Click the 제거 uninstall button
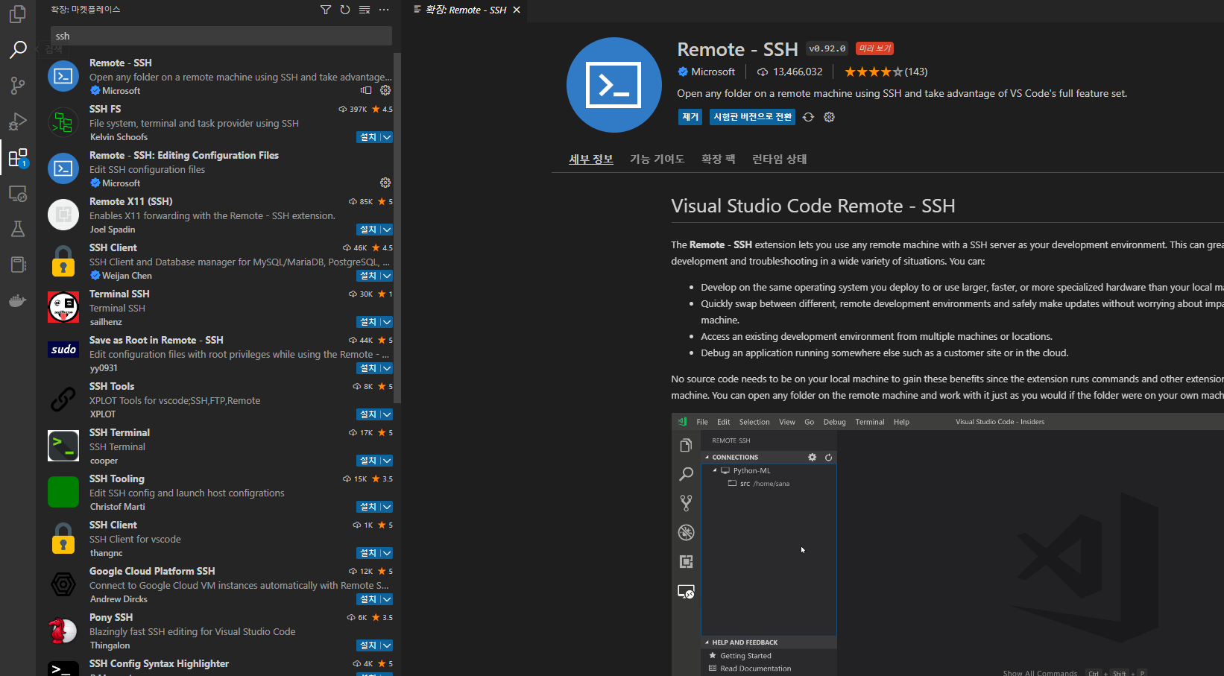1224x676 pixels. 690,117
